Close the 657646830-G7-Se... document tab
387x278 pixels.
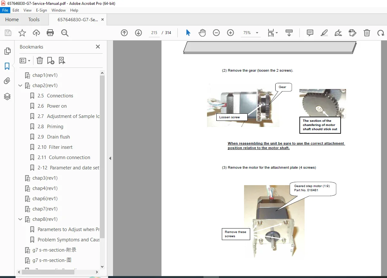coord(102,20)
